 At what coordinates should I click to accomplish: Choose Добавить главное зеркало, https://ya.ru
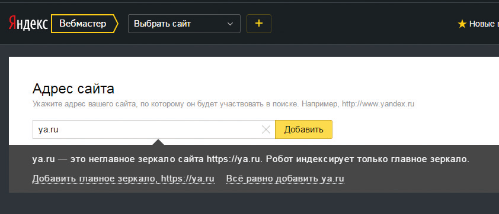(x=123, y=179)
